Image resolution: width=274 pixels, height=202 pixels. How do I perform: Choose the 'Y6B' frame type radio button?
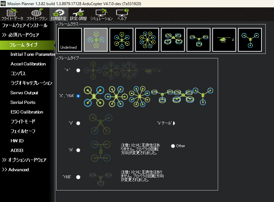pyautogui.click(x=78, y=177)
